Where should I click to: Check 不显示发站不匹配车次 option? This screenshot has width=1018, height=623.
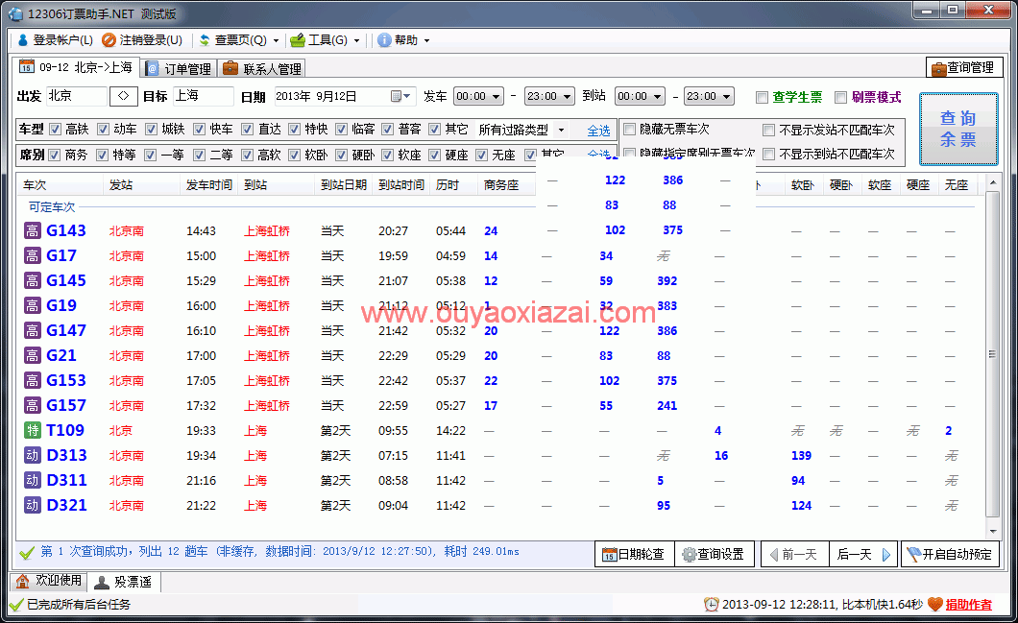[768, 130]
